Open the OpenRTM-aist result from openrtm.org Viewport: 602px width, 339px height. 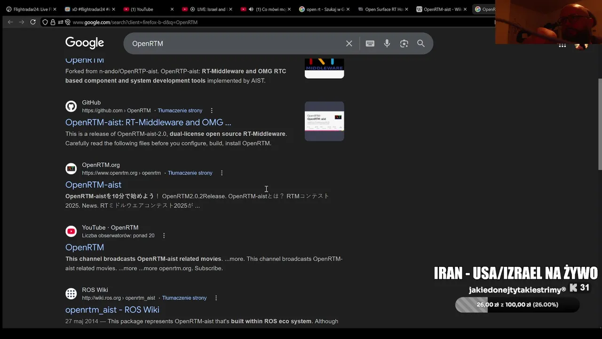click(x=93, y=185)
